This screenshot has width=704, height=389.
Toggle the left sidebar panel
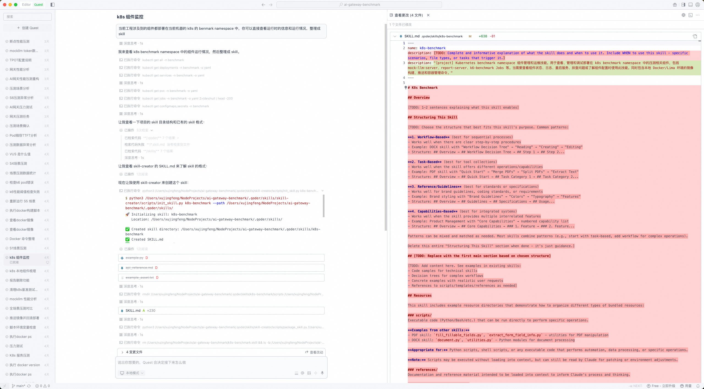(x=53, y=5)
